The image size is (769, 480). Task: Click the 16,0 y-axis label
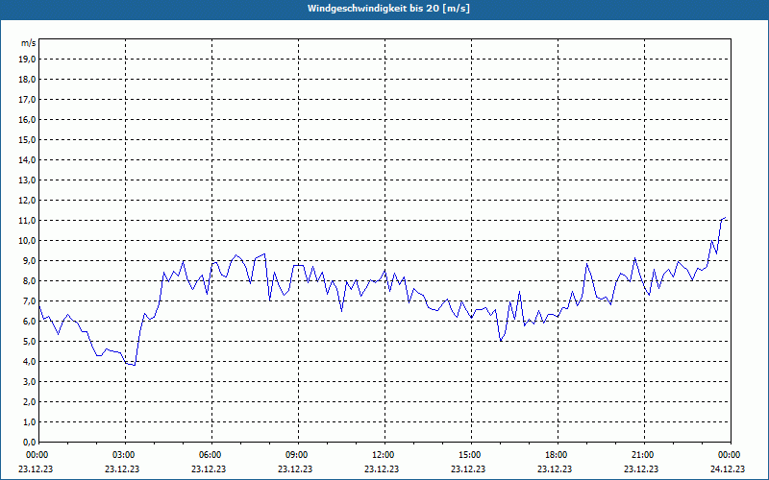click(x=27, y=119)
